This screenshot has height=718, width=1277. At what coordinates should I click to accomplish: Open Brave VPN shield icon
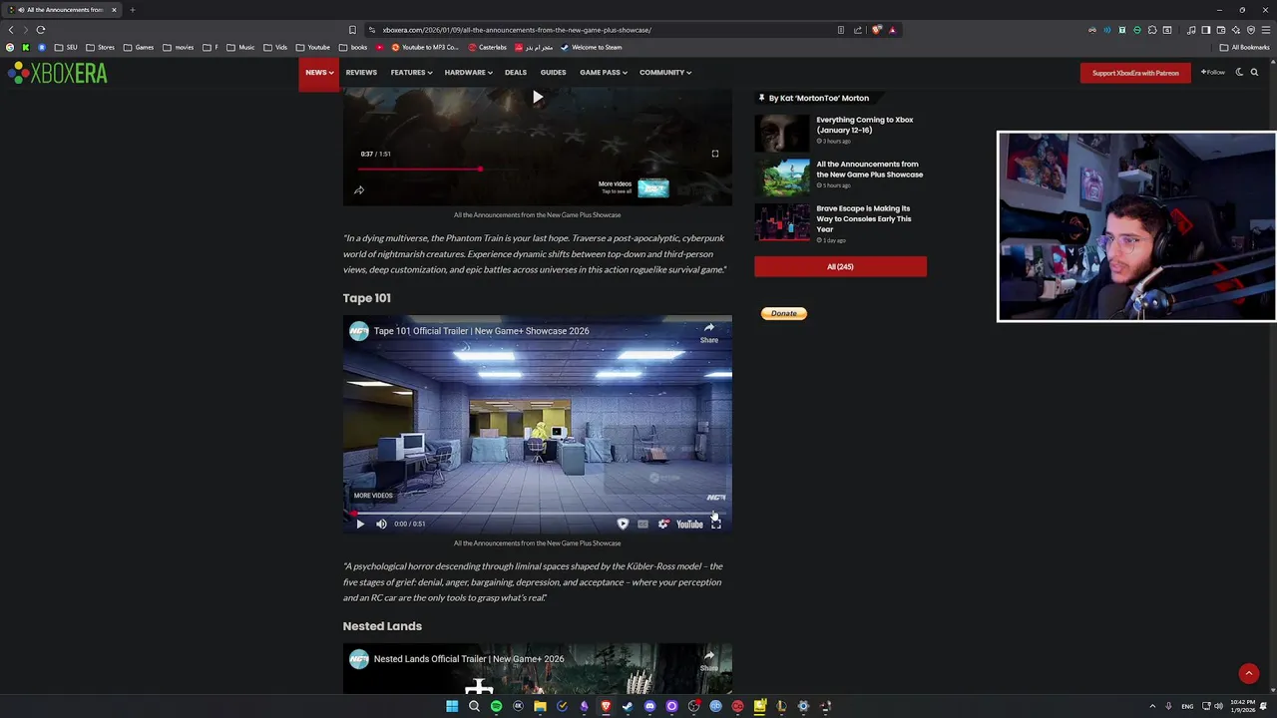pos(1251,30)
